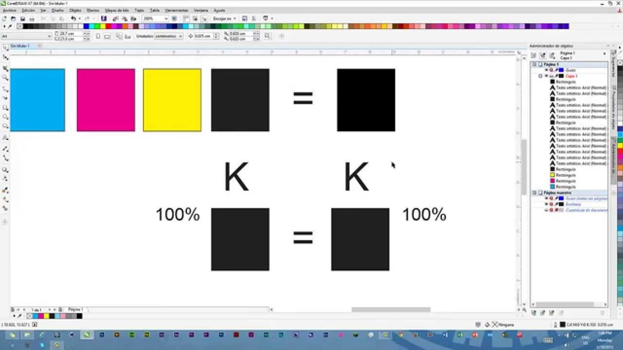Collapse the Capa 1 layer node
The width and height of the screenshot is (623, 350).
[540, 76]
